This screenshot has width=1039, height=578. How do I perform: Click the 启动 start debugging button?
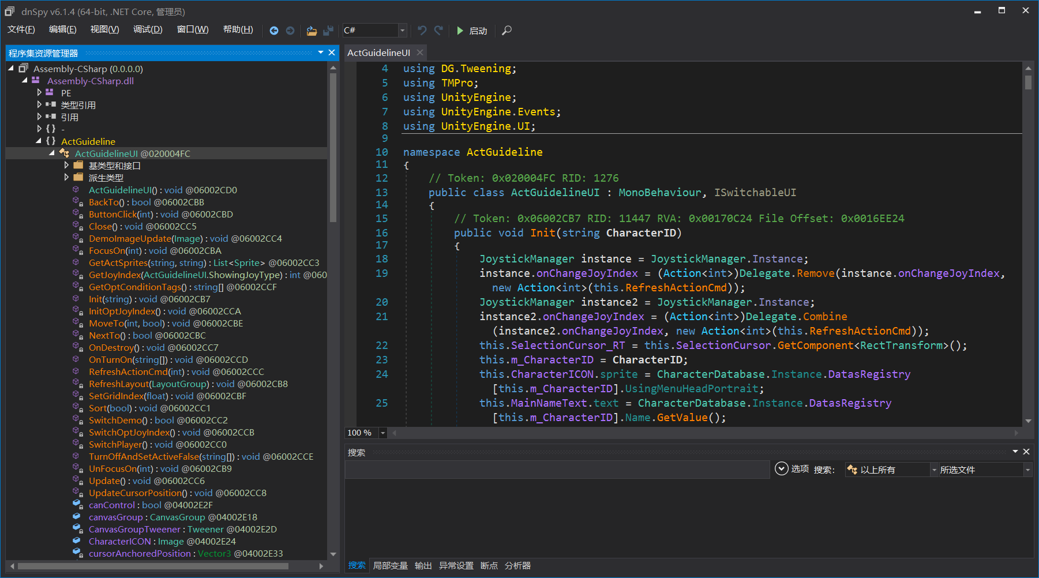click(x=472, y=31)
